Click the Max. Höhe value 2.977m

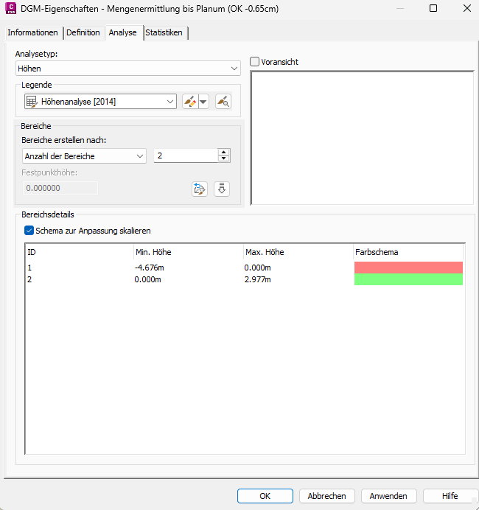[257, 279]
